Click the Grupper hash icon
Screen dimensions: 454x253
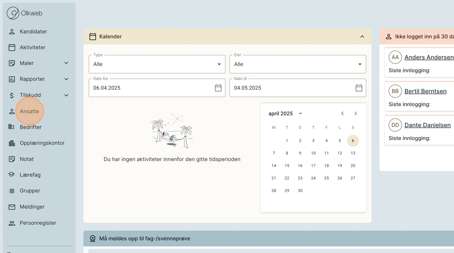point(12,191)
